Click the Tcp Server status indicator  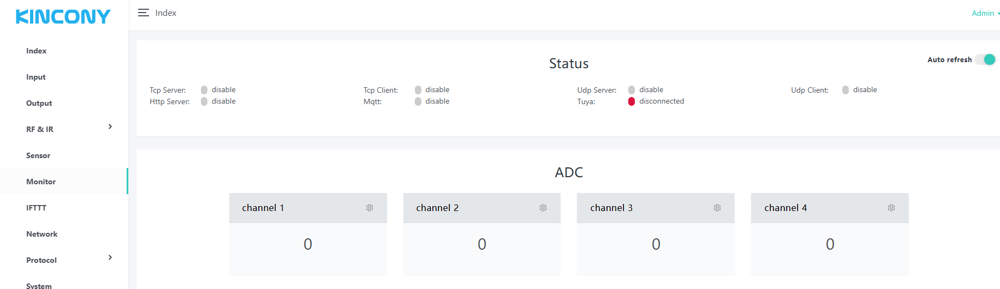click(x=204, y=90)
